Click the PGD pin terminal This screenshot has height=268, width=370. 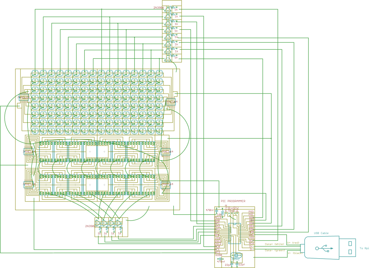251,212
